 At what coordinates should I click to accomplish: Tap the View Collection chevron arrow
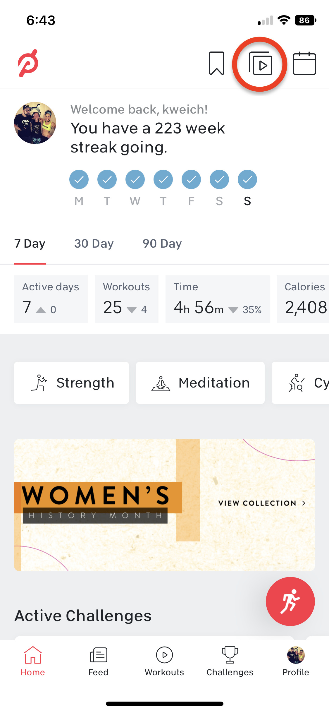[x=304, y=503]
